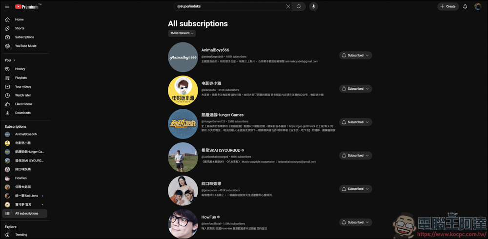Screen dimensions: 488x239
Task: Open Shorts in sidebar
Action: 24,28
